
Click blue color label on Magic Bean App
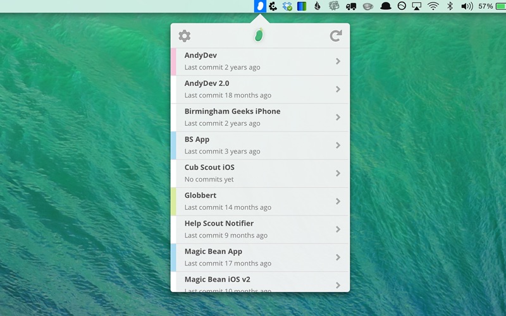(173, 258)
